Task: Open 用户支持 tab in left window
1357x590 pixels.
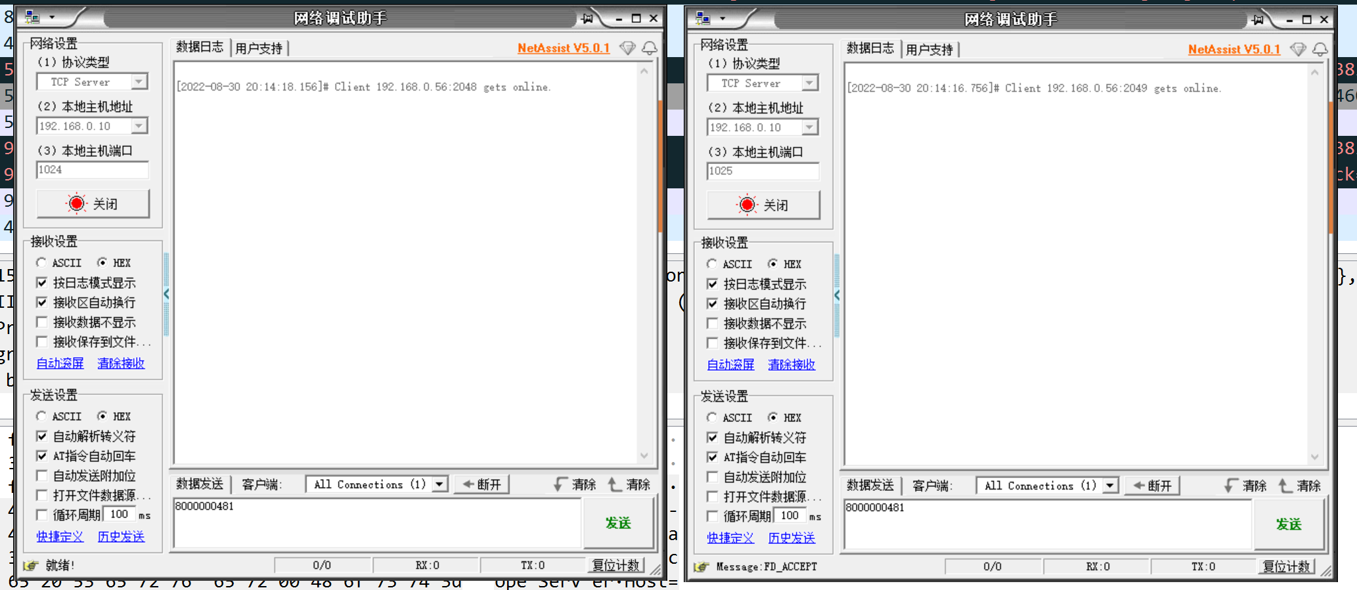Action: 259,48
